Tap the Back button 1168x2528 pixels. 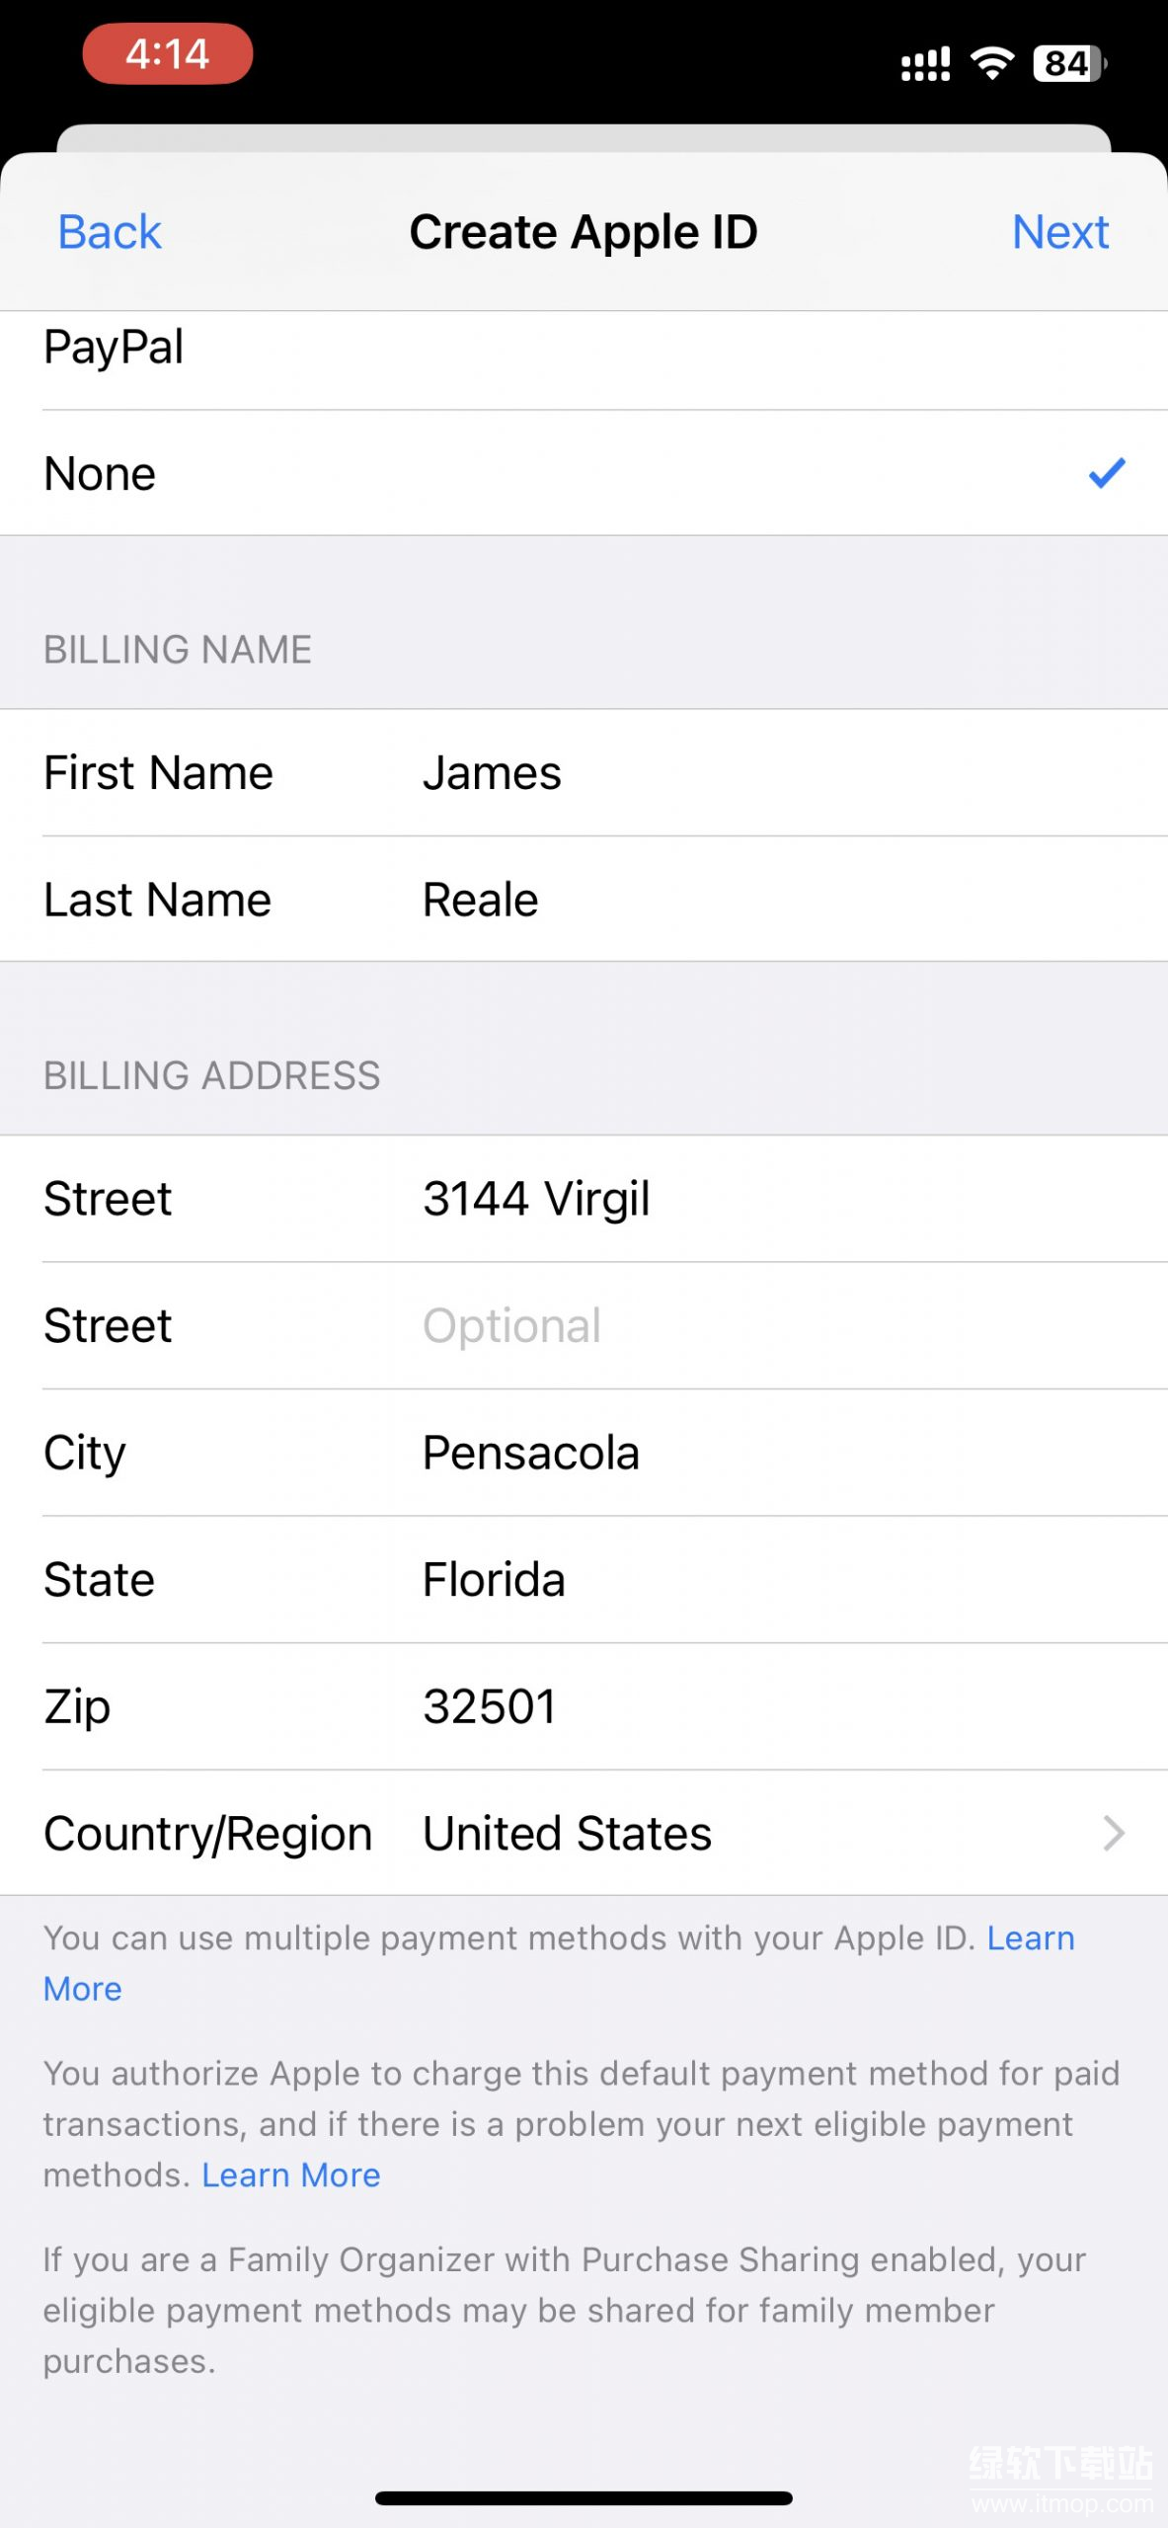tap(110, 233)
